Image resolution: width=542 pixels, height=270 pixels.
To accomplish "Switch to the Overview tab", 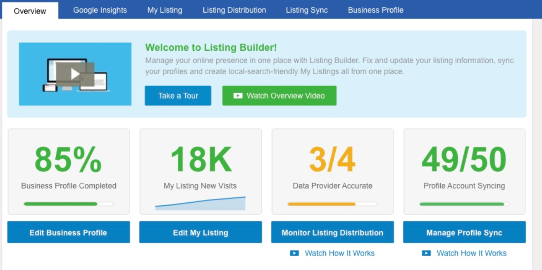I will (30, 11).
